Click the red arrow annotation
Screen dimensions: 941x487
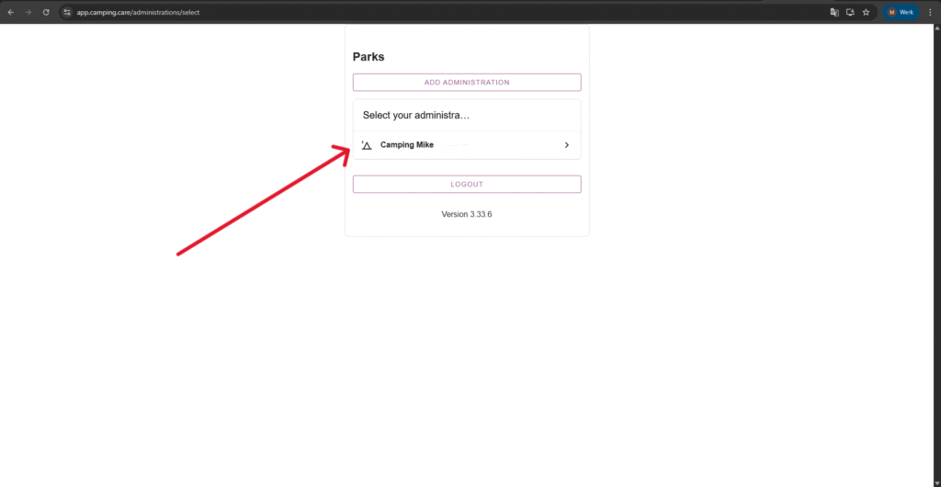[x=262, y=202]
